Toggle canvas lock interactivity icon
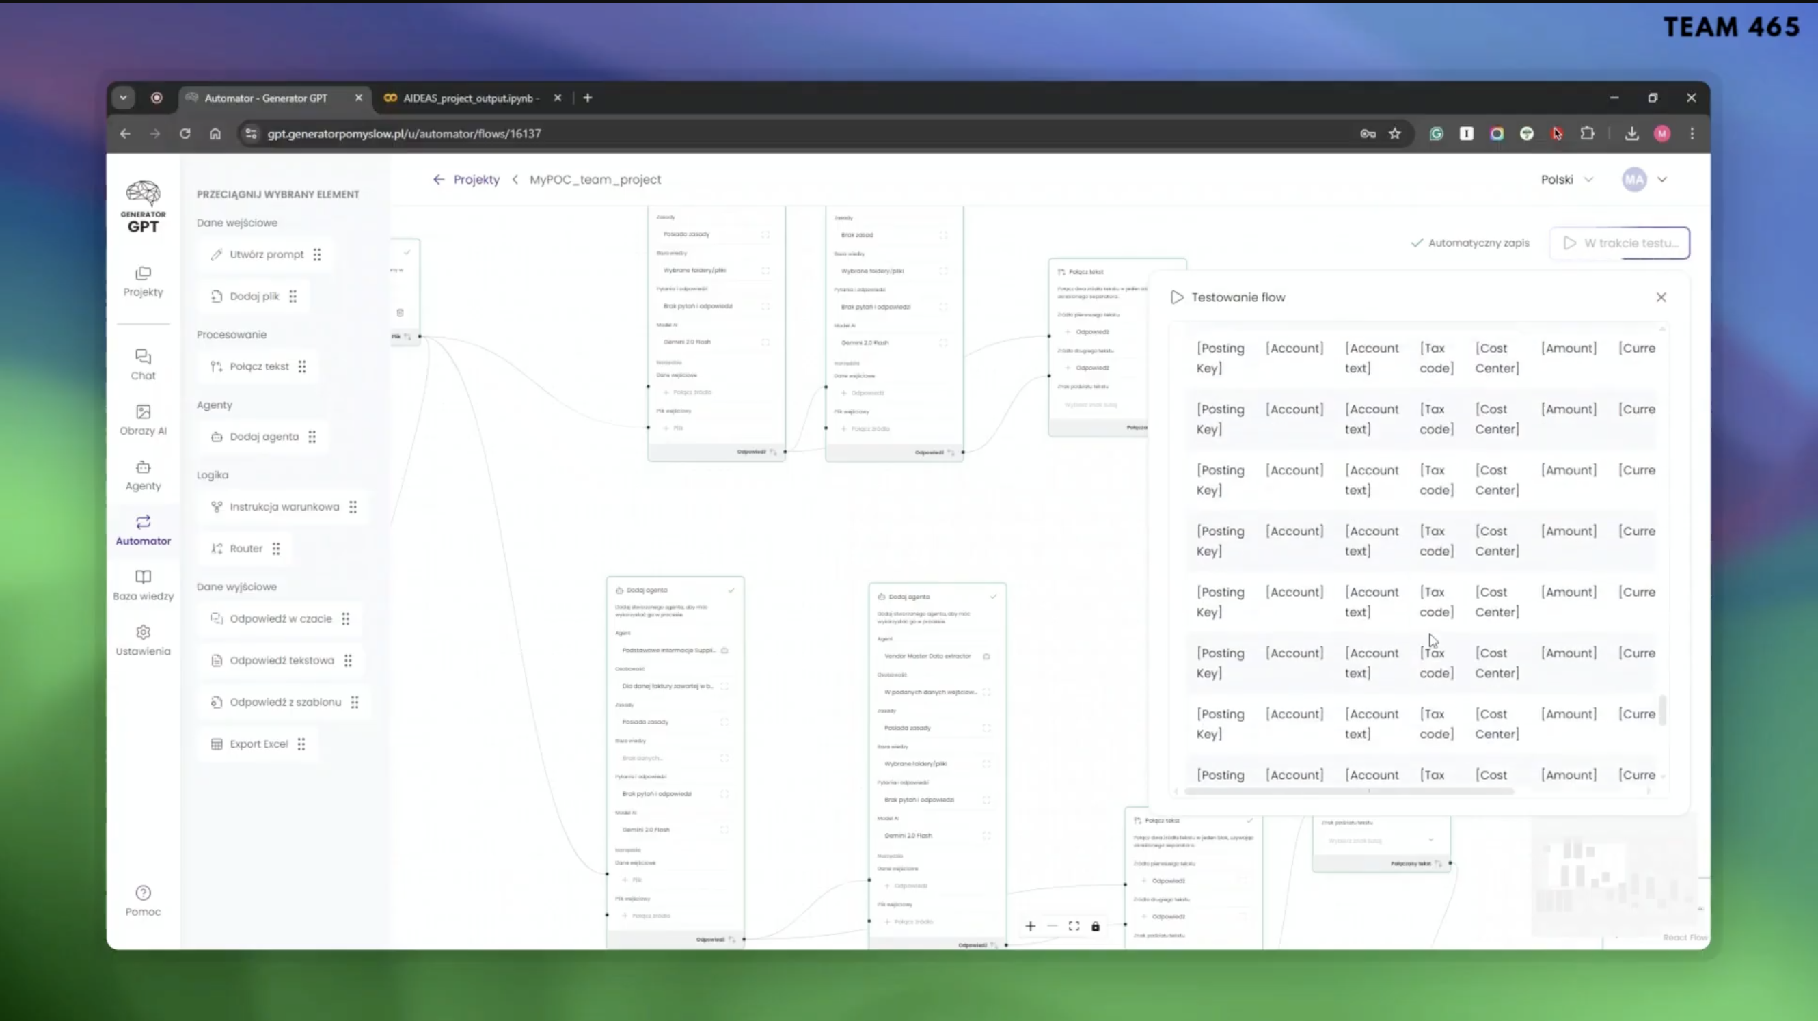This screenshot has height=1021, width=1818. click(1096, 927)
